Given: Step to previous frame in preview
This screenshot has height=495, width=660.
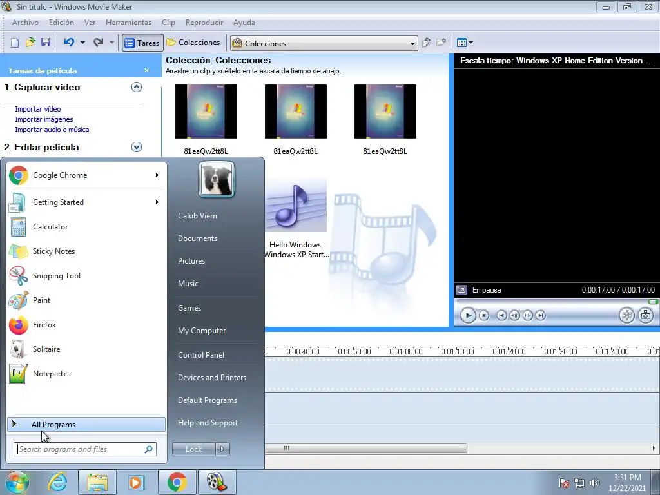Looking at the screenshot, I should point(514,315).
